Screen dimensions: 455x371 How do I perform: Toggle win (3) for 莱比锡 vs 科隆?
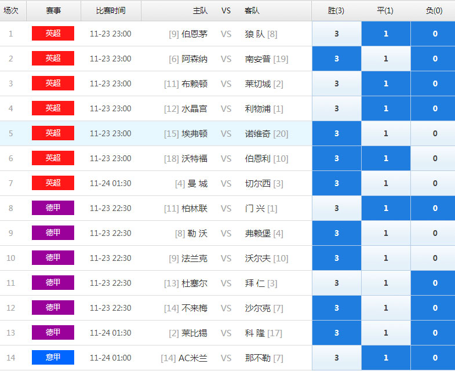pyautogui.click(x=337, y=333)
